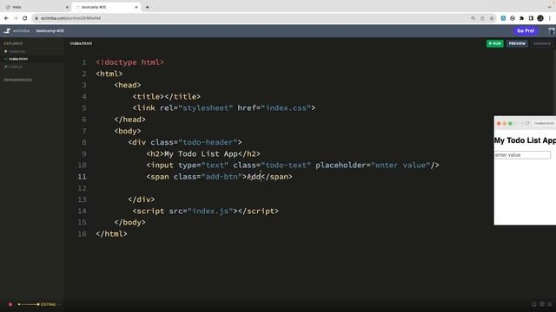Click the '<h2>My Todo List App</h2>' line
The width and height of the screenshot is (556, 312).
(x=203, y=154)
